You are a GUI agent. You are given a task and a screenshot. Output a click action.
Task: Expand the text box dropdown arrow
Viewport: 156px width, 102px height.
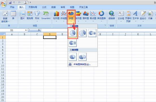pos(121,21)
